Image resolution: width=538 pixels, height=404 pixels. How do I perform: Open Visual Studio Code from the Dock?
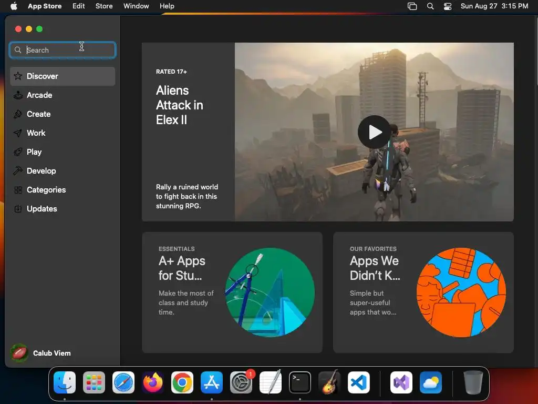tap(358, 382)
